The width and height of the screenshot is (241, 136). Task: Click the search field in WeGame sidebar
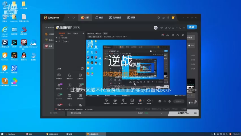[49, 28]
